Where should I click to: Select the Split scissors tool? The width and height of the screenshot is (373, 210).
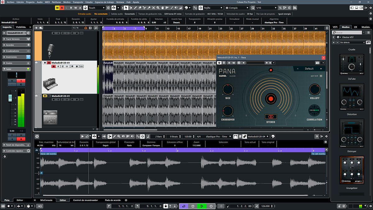click(x=145, y=7)
